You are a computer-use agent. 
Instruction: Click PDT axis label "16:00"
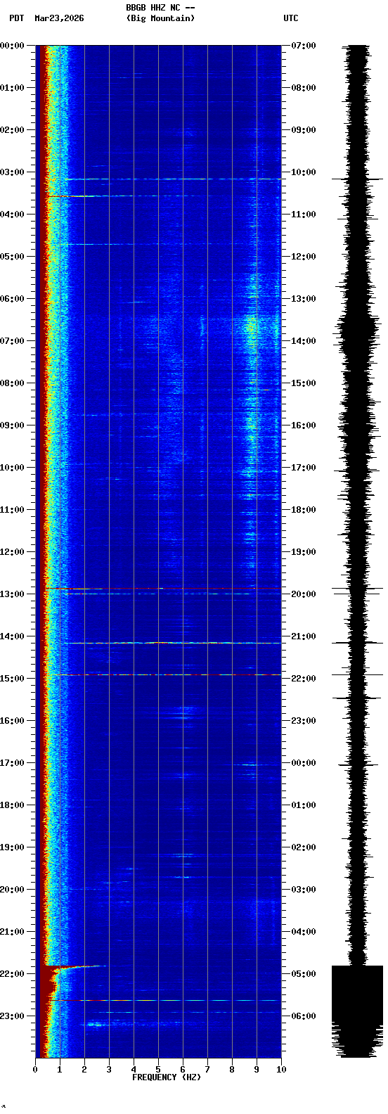tap(12, 721)
